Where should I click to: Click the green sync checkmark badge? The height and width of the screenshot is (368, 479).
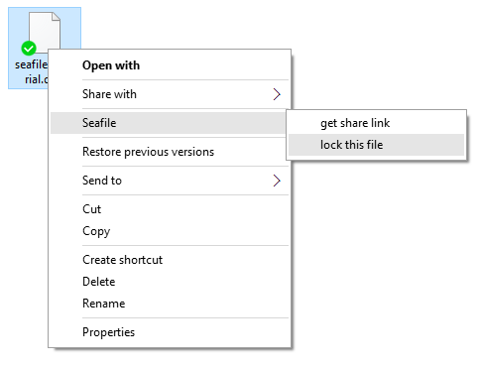tap(29, 49)
